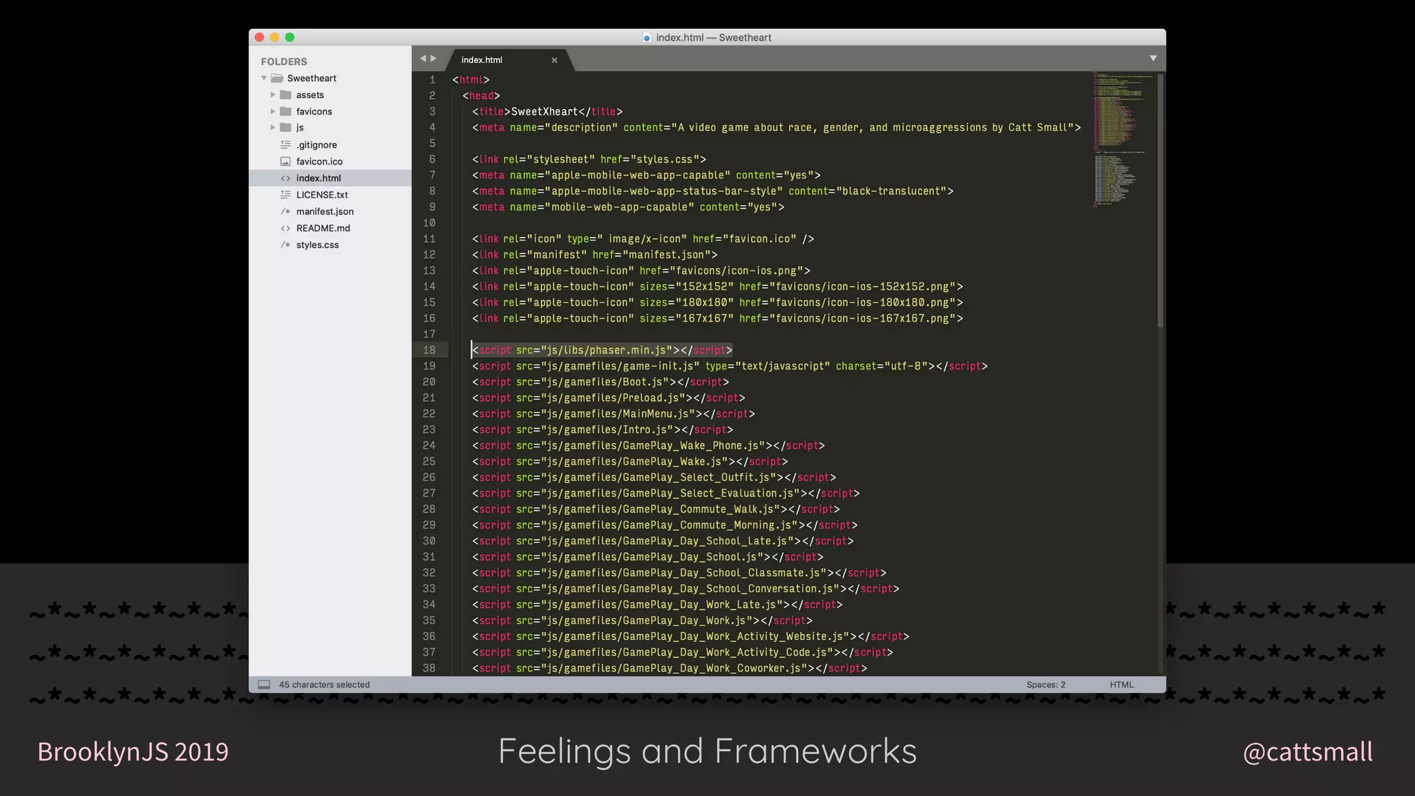Image resolution: width=1415 pixels, height=796 pixels.
Task: Expand the js folder arrow
Action: [273, 127]
